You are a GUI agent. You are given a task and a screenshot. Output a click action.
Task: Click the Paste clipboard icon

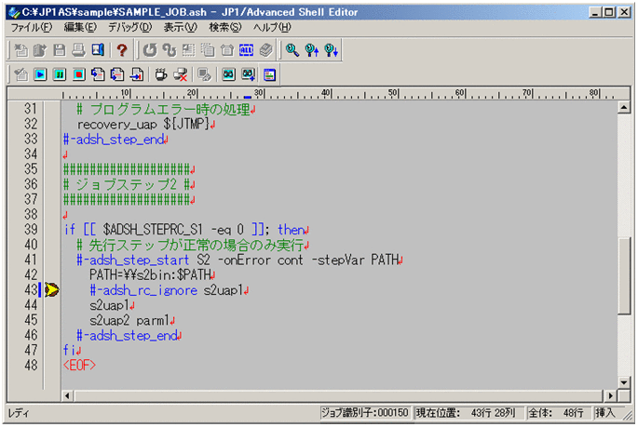pyautogui.click(x=227, y=50)
